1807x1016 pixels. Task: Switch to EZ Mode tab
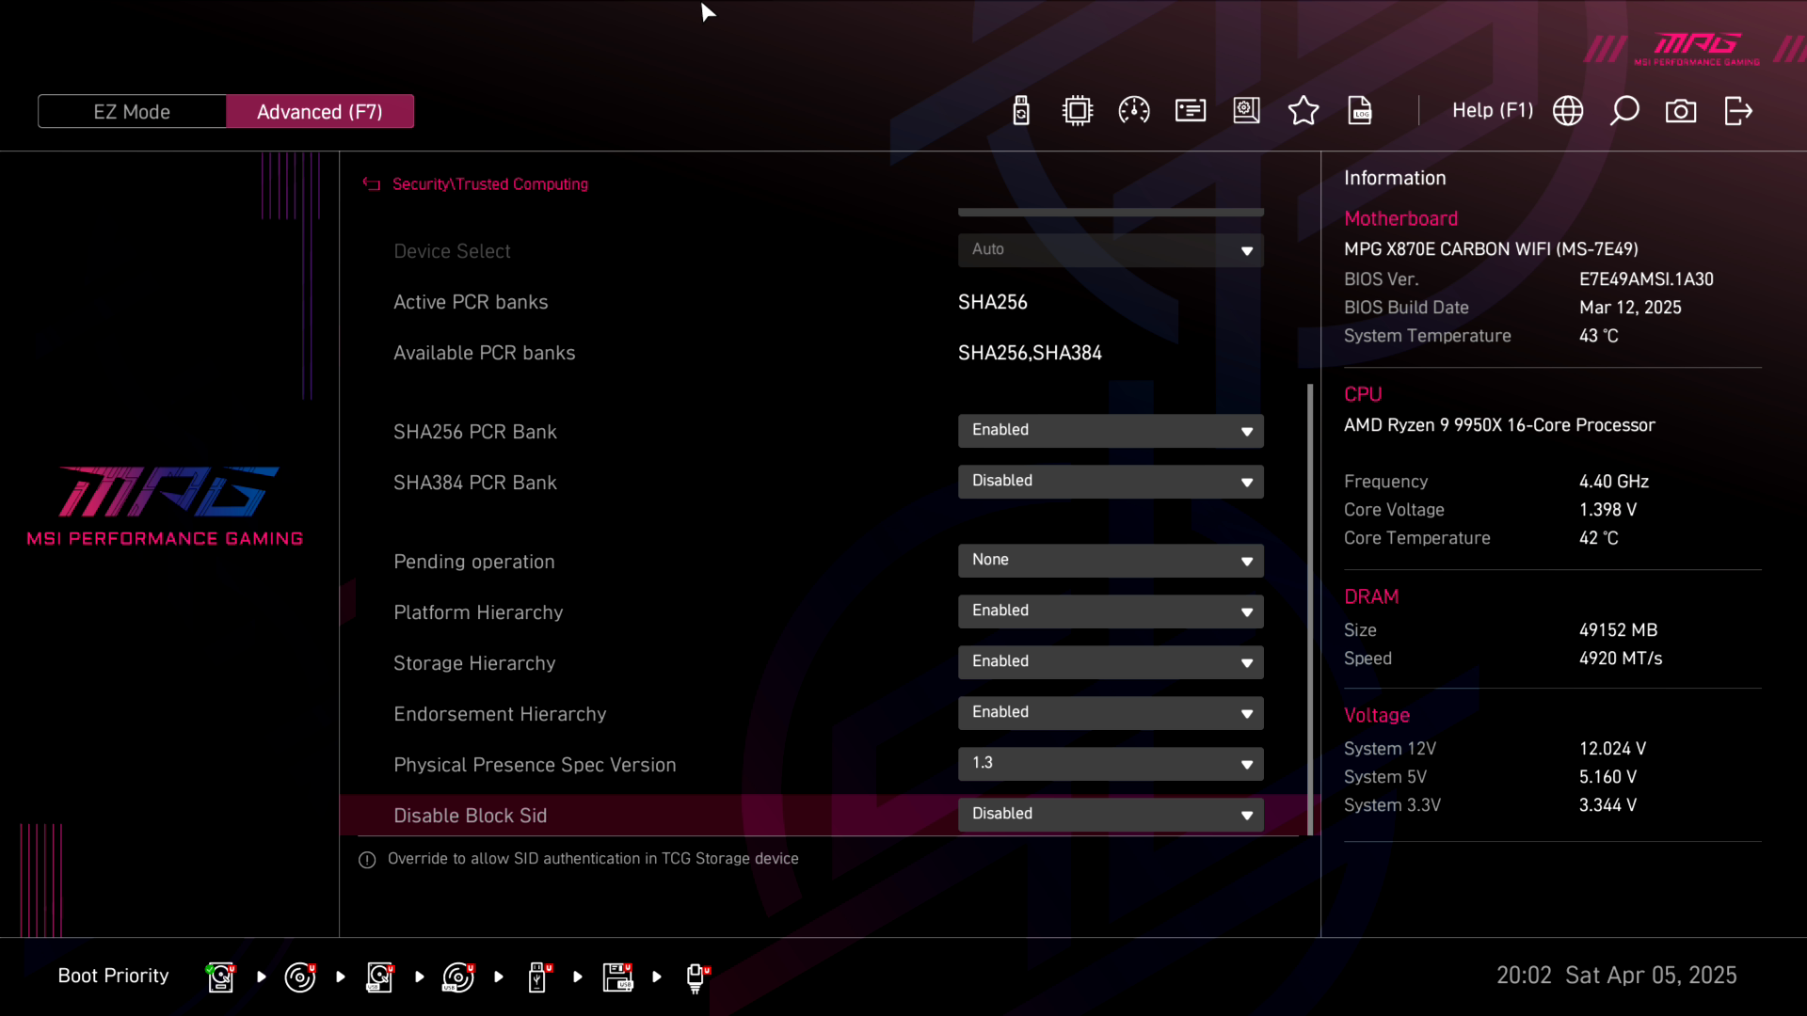(132, 111)
